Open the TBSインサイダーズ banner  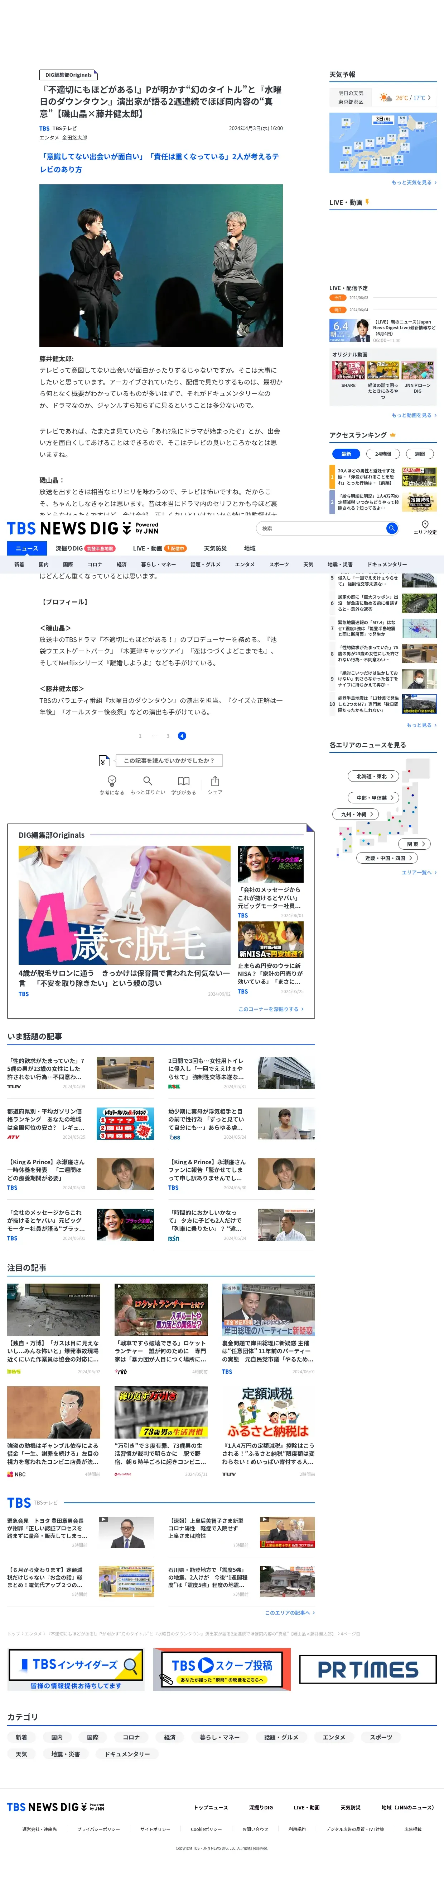coord(76,1670)
